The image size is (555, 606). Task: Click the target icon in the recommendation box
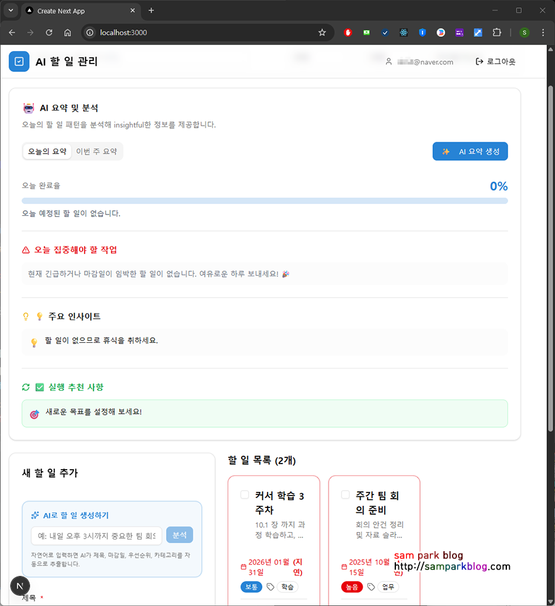tap(35, 414)
